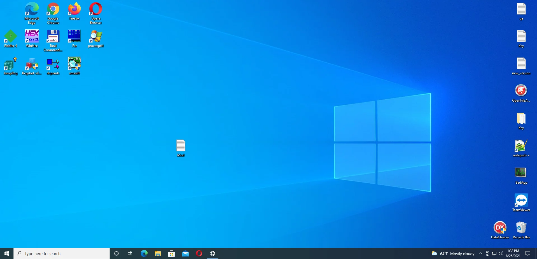
Task: Open Cortana from the taskbar
Action: [116, 253]
